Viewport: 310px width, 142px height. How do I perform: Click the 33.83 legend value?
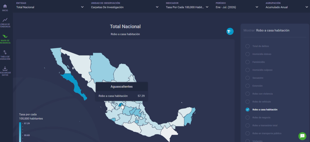click(x=27, y=135)
